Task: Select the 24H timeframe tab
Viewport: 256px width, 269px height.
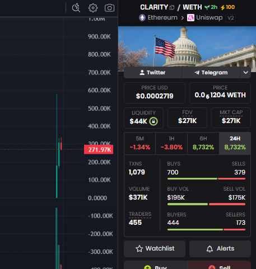Action: (x=235, y=143)
